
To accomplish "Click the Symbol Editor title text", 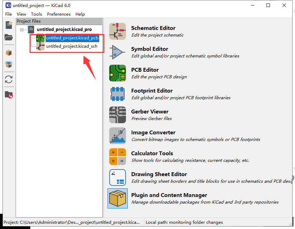I will 150,49.
